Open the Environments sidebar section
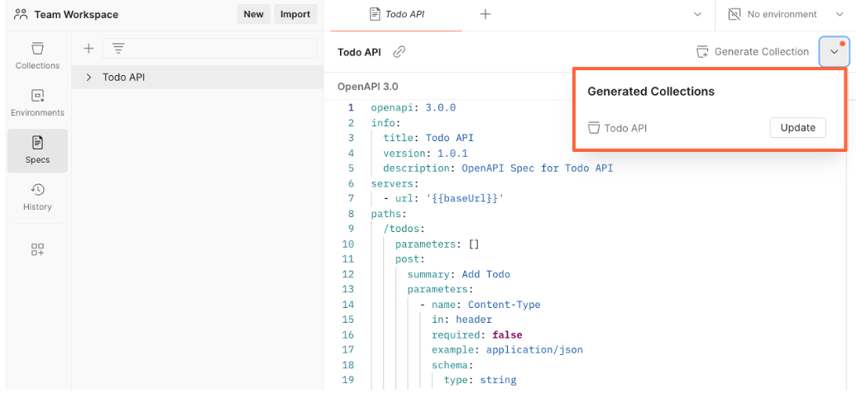The image size is (856, 398). (x=37, y=102)
